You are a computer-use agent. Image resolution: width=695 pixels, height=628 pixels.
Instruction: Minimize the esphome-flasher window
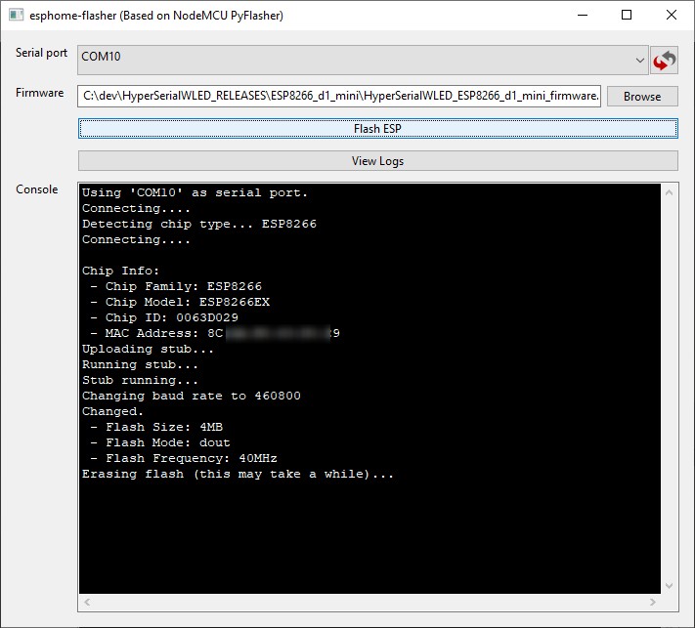(x=582, y=15)
